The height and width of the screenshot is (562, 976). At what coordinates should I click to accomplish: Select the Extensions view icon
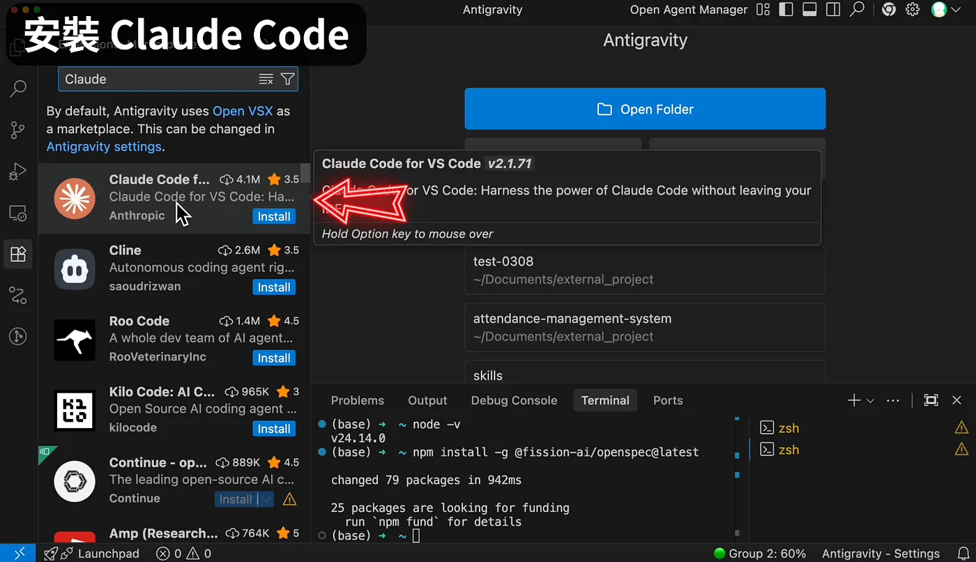point(18,254)
